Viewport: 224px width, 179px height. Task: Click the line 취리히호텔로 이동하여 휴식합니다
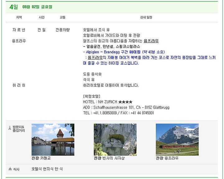111,85
